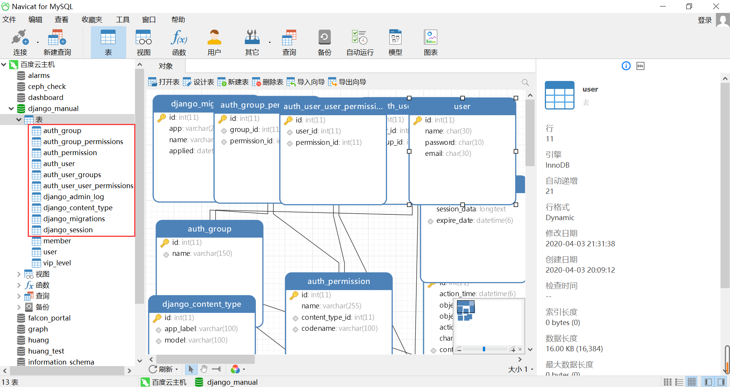Click the 导入向导 (Import Wizard) button
The width and height of the screenshot is (730, 387).
point(306,82)
